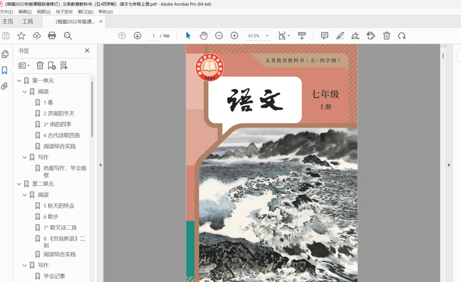The image size is (461, 282).
Task: Click the edit PDF page icon
Action: pyautogui.click(x=371, y=36)
